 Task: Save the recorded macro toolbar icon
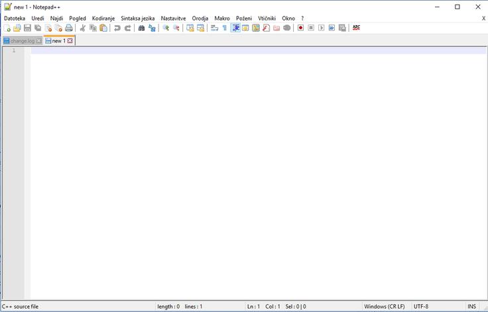tap(342, 28)
